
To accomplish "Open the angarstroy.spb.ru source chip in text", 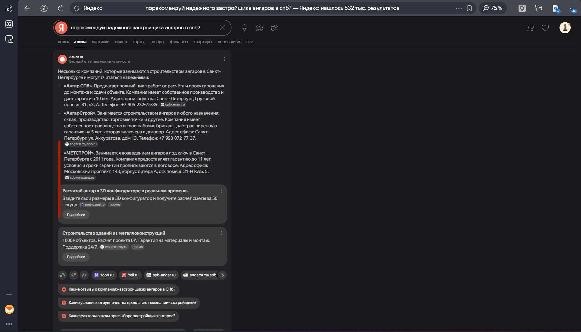I will [x=81, y=144].
